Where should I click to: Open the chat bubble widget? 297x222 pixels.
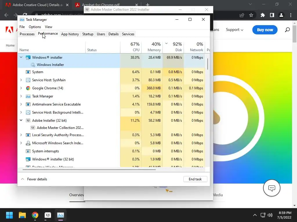271,188
